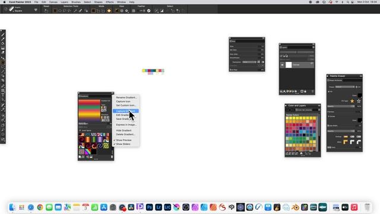Open the Layers panel options menu
This screenshot has width=380, height=214.
coord(313,48)
